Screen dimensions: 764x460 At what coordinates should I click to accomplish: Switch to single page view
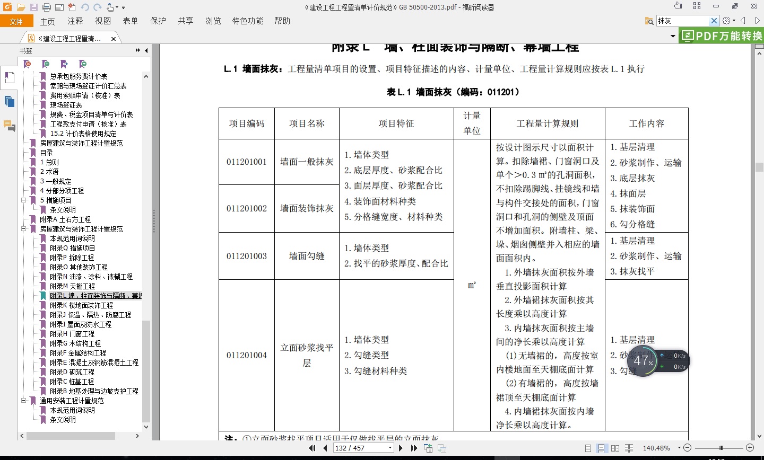point(588,448)
